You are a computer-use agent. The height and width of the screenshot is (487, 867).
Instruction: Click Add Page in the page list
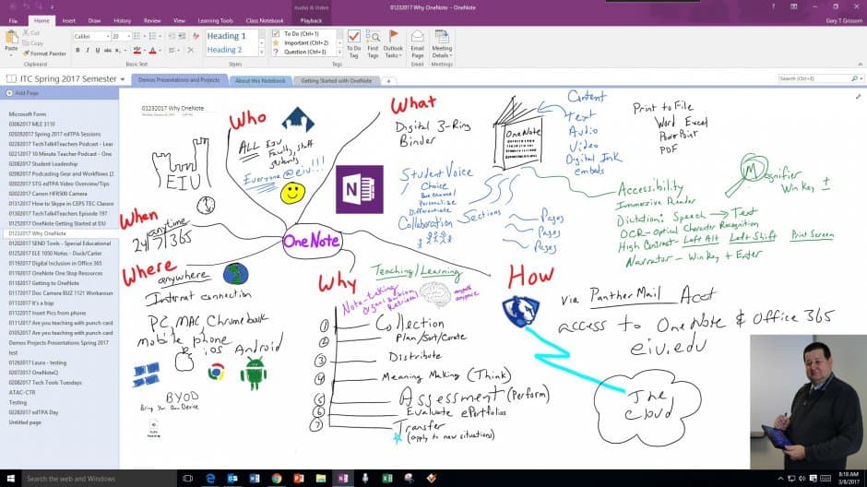(27, 93)
